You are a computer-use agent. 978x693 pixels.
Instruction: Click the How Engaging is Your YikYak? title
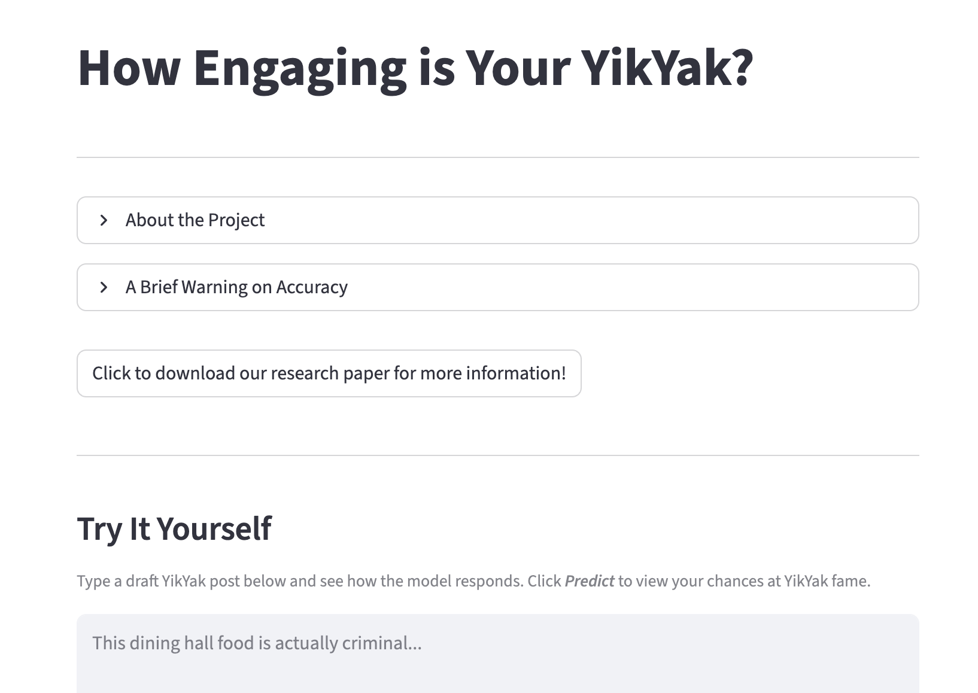415,68
